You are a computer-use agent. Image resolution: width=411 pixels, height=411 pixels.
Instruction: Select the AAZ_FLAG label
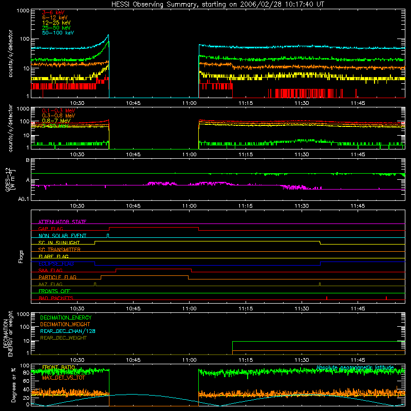(50, 284)
